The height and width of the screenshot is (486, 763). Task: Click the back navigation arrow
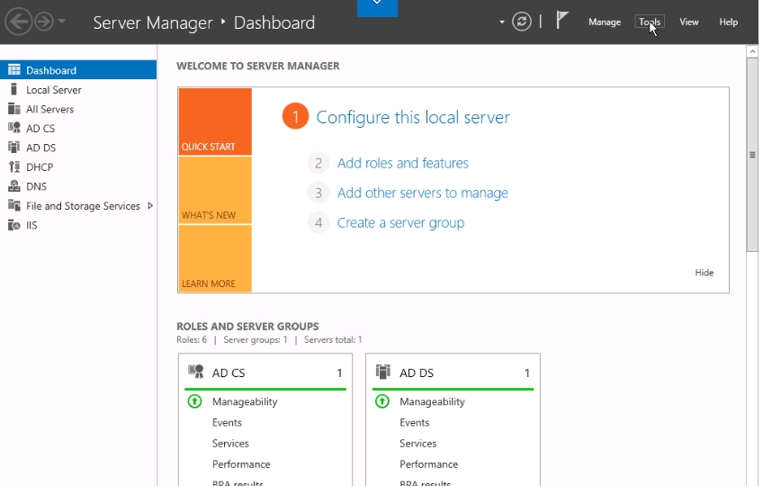[19, 22]
